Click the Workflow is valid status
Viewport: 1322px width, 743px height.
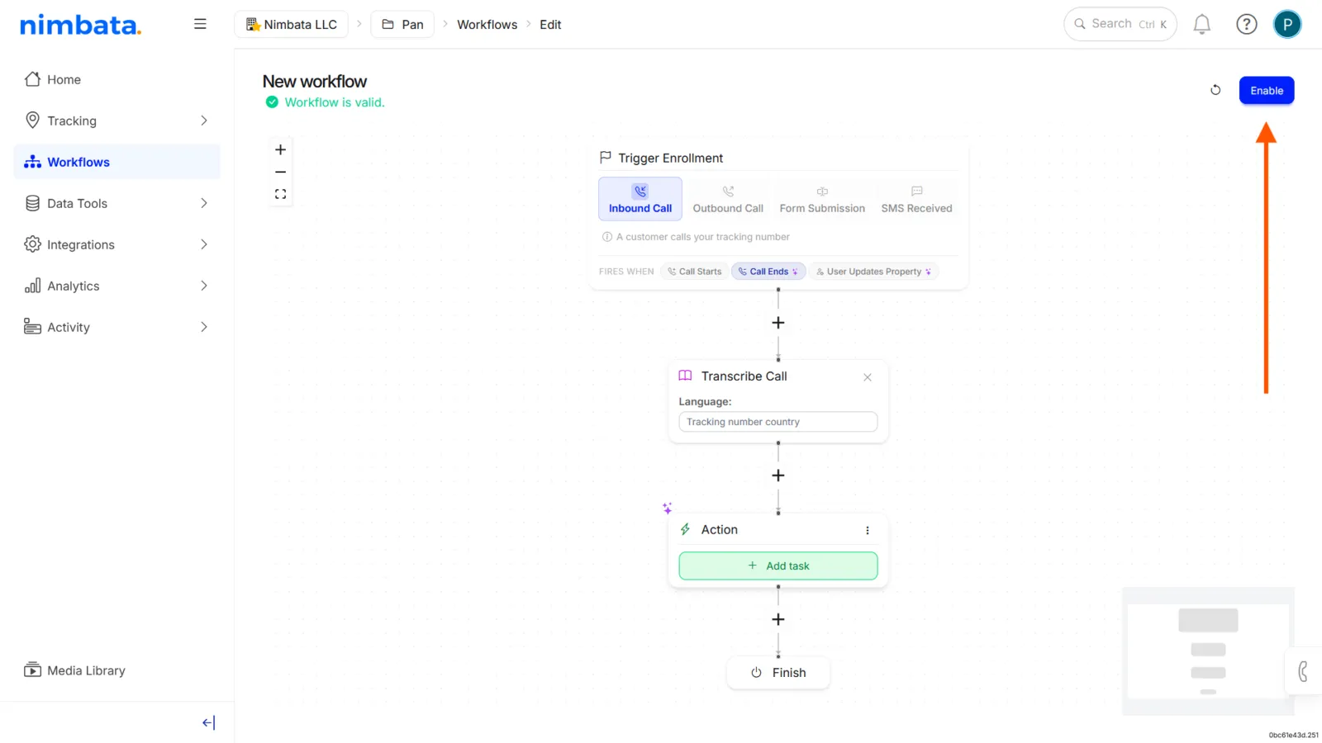tap(325, 102)
